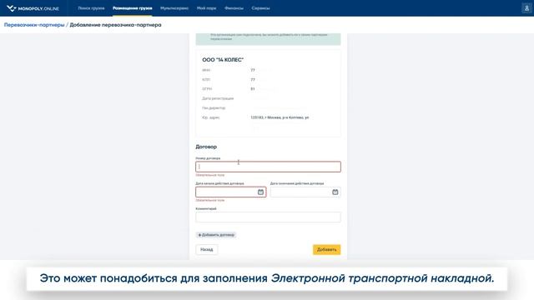Open the Поиск грузов menu
The width and height of the screenshot is (534, 300).
coord(91,8)
